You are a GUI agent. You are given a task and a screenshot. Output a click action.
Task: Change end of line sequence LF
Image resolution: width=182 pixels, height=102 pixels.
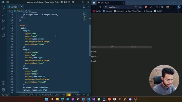click(x=36, y=95)
